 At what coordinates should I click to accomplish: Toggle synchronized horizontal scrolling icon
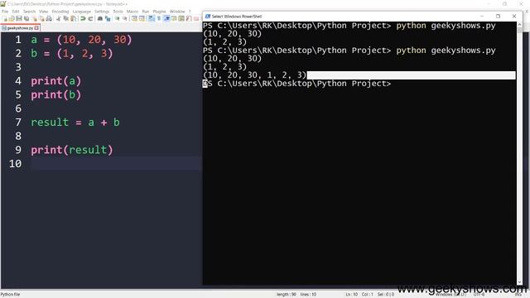pos(142,18)
